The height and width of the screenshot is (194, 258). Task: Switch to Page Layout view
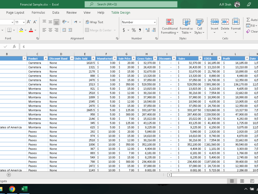(x=242, y=181)
